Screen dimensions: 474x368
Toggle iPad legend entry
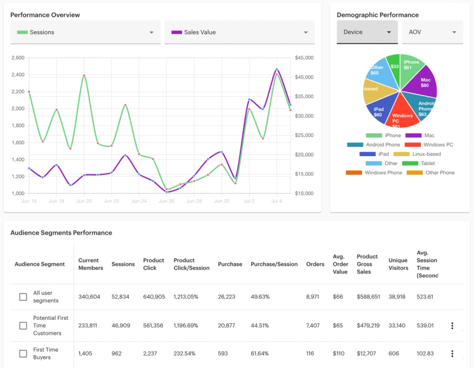click(374, 154)
